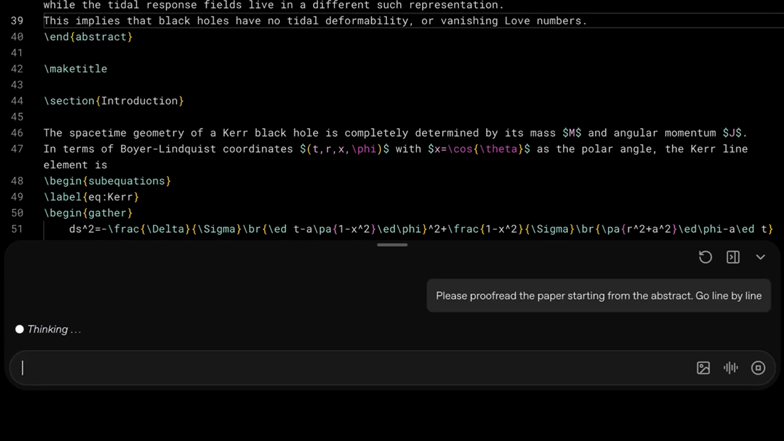Screen dimensions: 784x441
Task: Place cursor on \maketitle command
Action: coord(75,69)
